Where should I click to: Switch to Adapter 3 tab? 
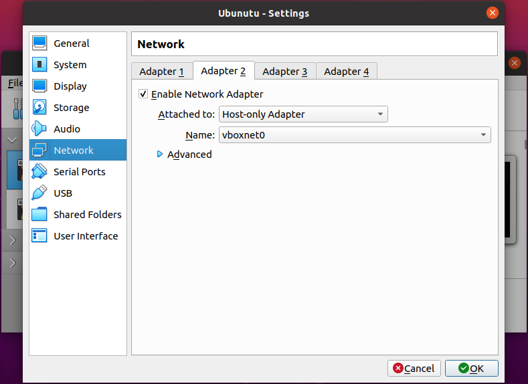click(285, 72)
